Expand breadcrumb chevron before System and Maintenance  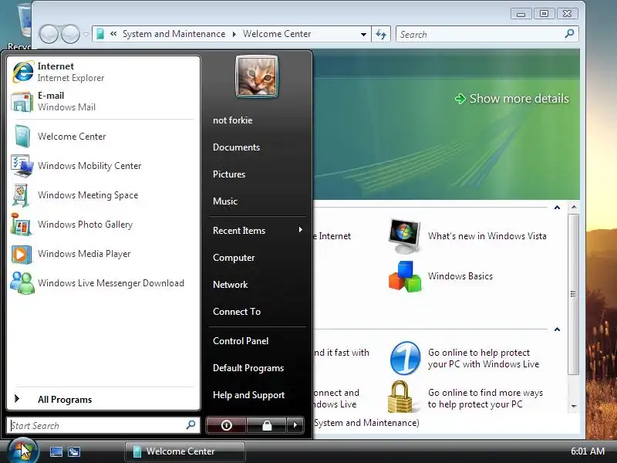coord(113,34)
